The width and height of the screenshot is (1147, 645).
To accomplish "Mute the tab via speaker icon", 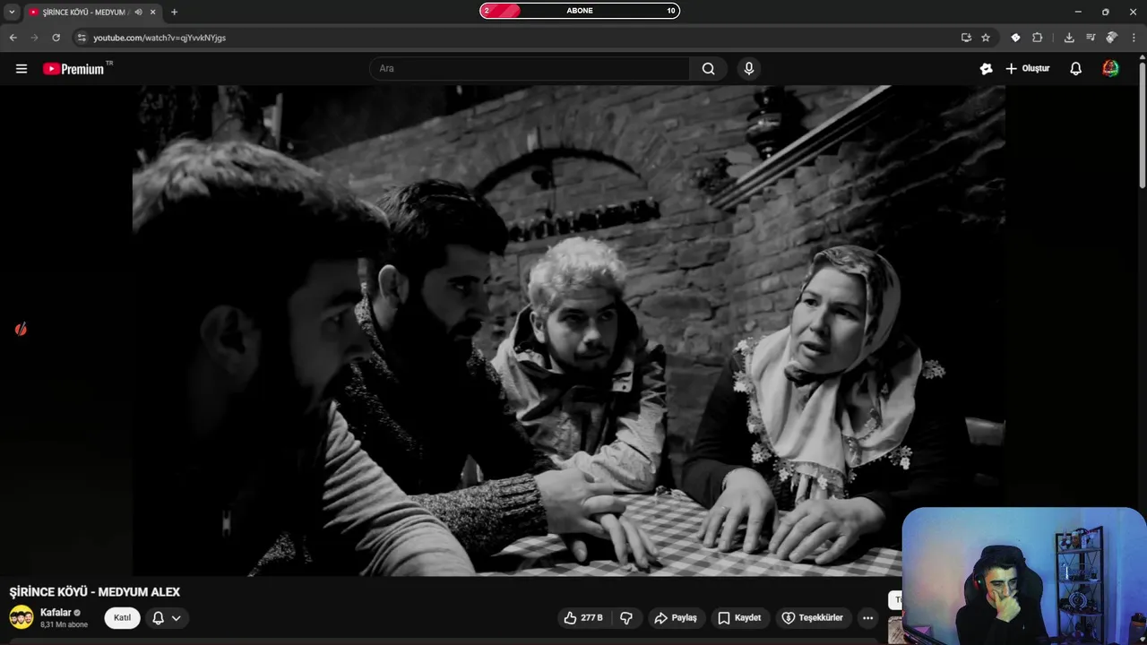I will [139, 12].
